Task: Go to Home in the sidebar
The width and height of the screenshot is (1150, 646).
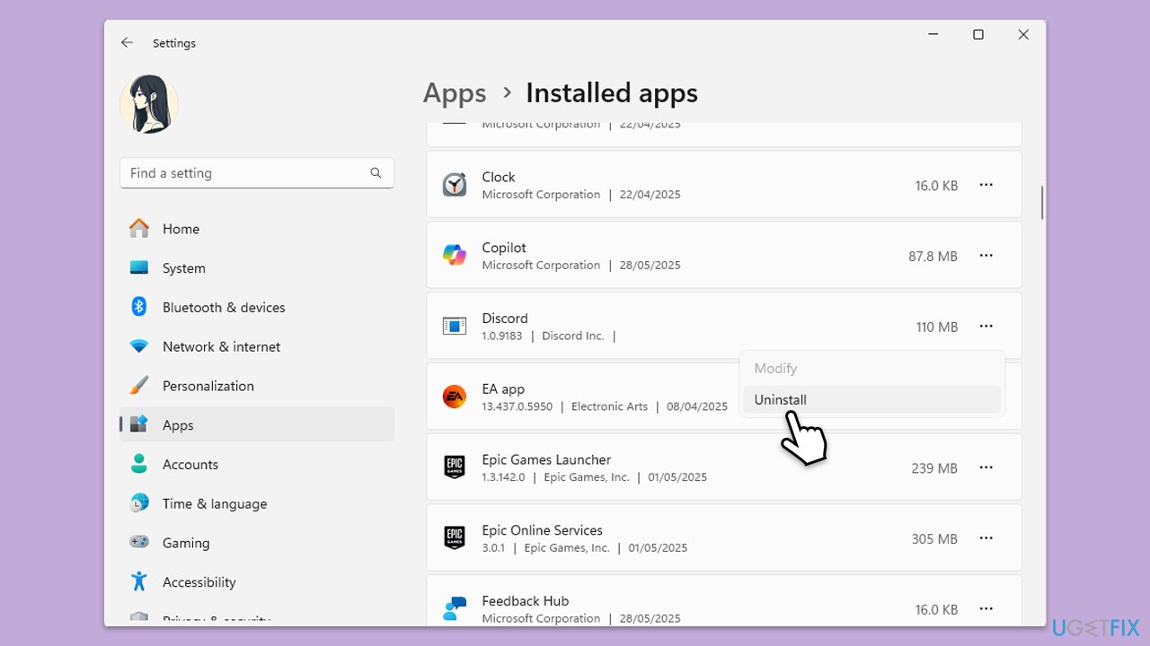Action: (181, 229)
